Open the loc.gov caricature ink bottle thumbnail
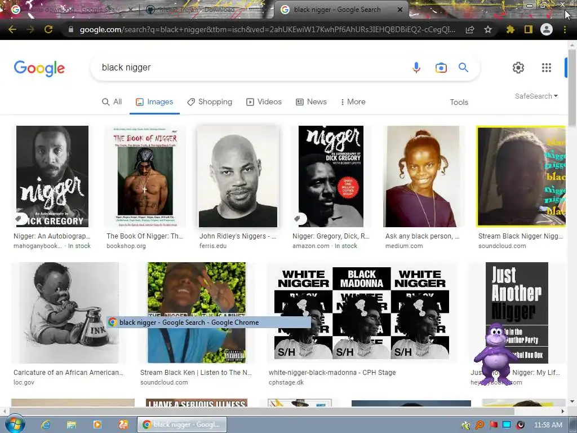The height and width of the screenshot is (433, 577). coord(69,312)
